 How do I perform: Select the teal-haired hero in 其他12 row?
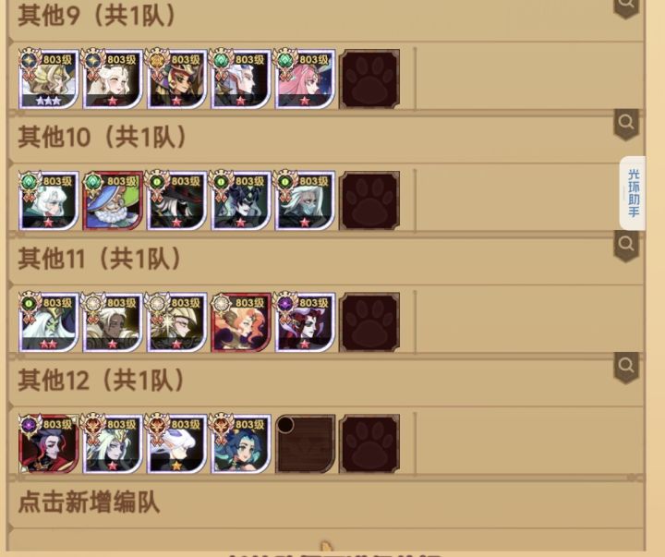(241, 443)
